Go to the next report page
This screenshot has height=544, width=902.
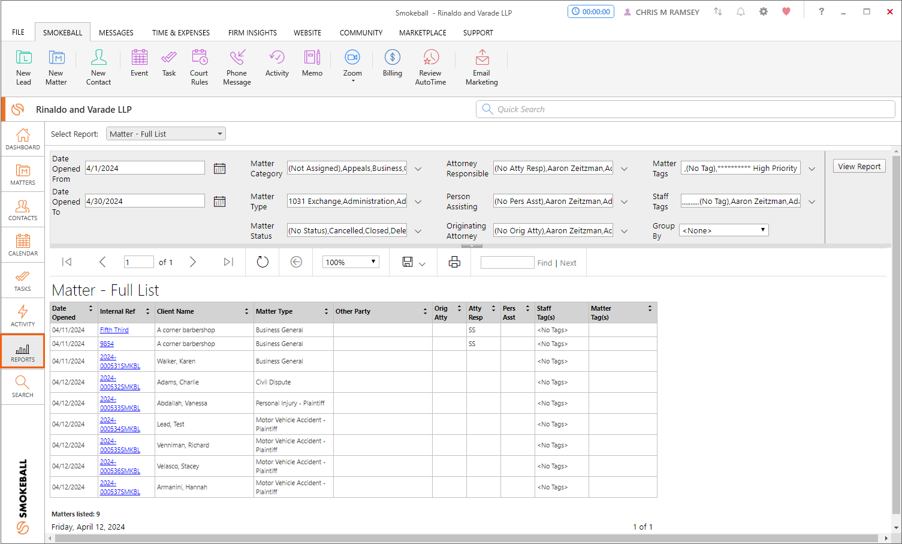tap(193, 262)
